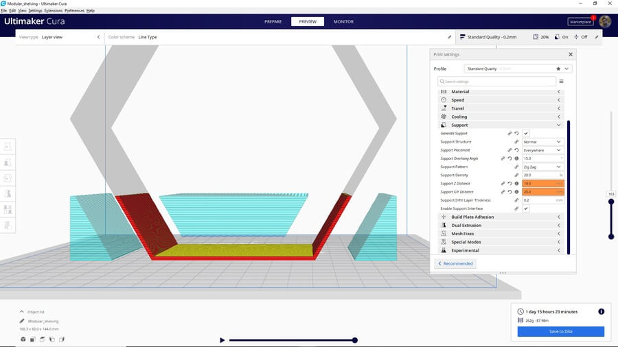Click the layer slider upper handle
This screenshot has height=347, width=618.
pyautogui.click(x=611, y=202)
